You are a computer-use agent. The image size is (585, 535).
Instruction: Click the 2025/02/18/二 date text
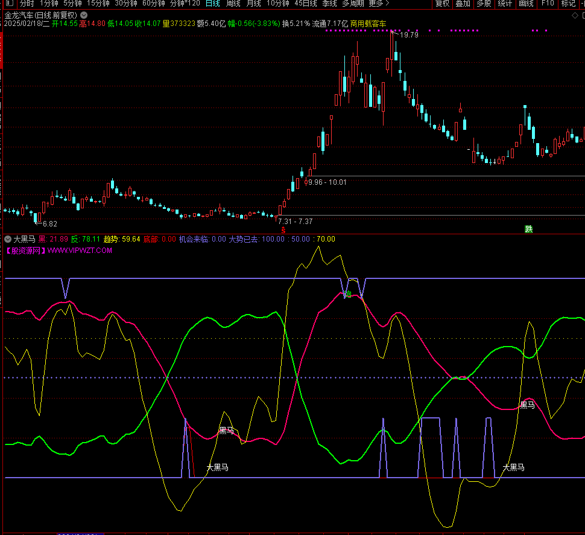pyautogui.click(x=27, y=24)
